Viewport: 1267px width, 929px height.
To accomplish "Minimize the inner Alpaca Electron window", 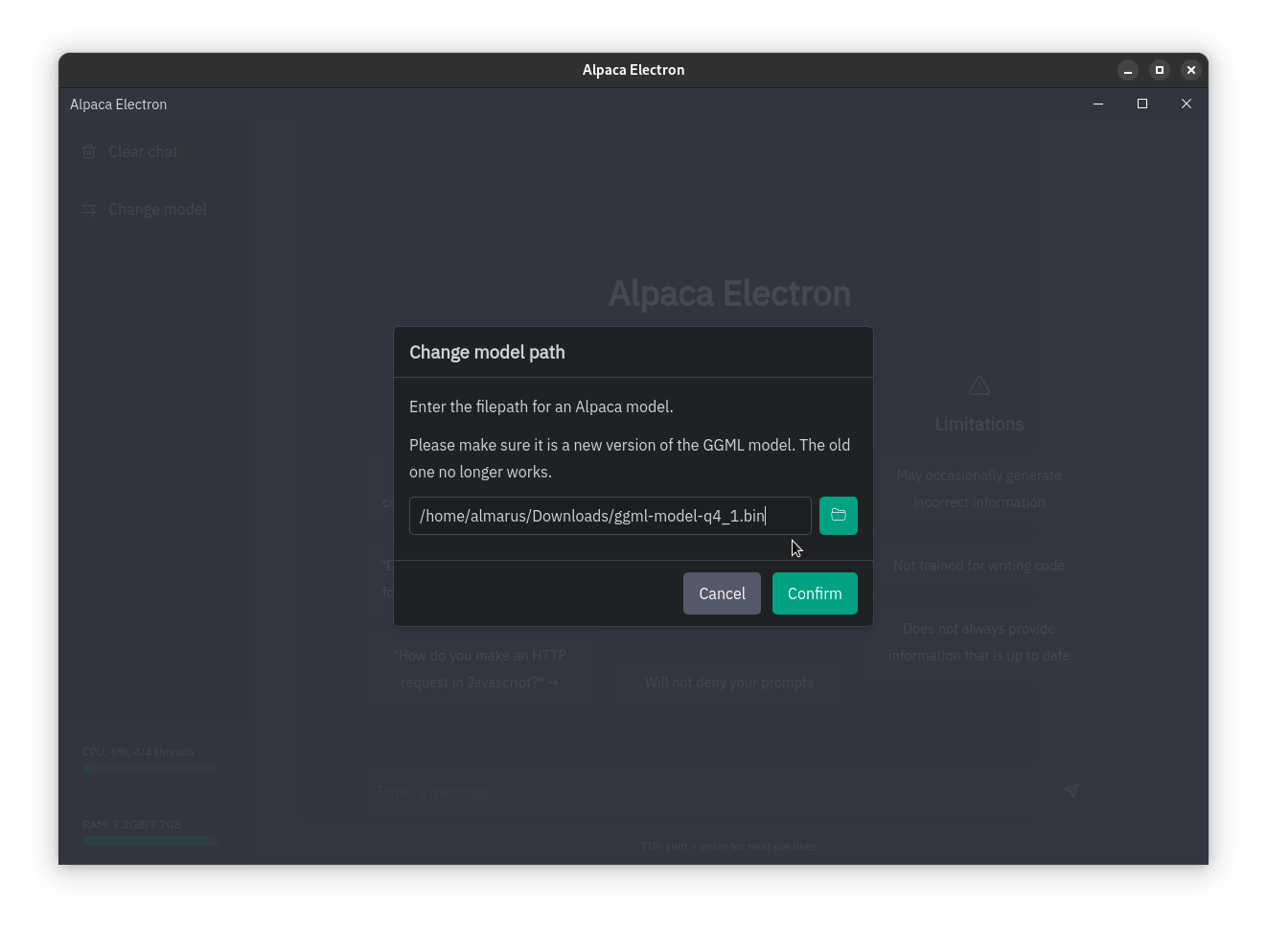I will (1098, 104).
